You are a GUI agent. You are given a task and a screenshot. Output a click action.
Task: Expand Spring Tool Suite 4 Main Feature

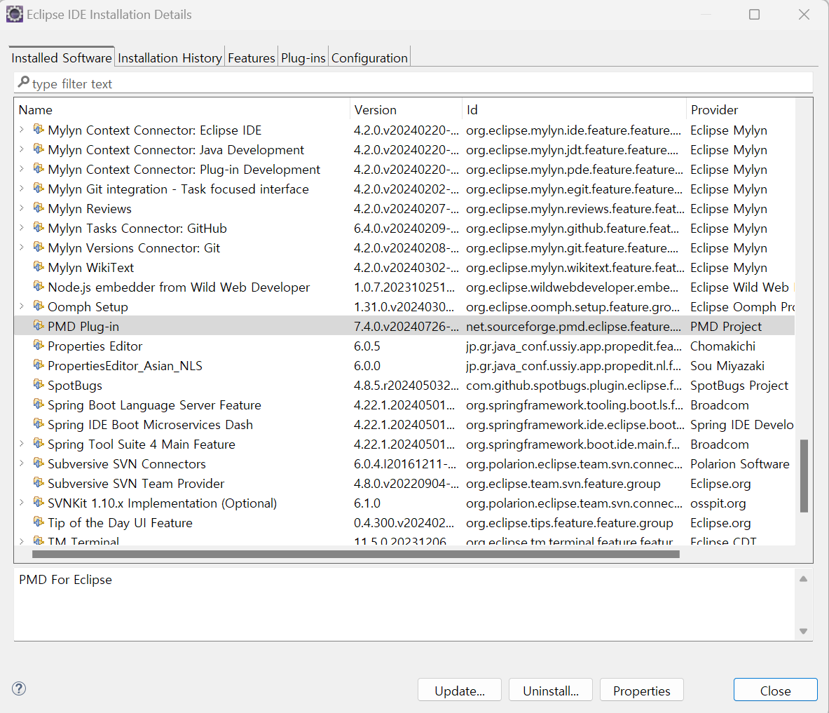click(x=22, y=444)
